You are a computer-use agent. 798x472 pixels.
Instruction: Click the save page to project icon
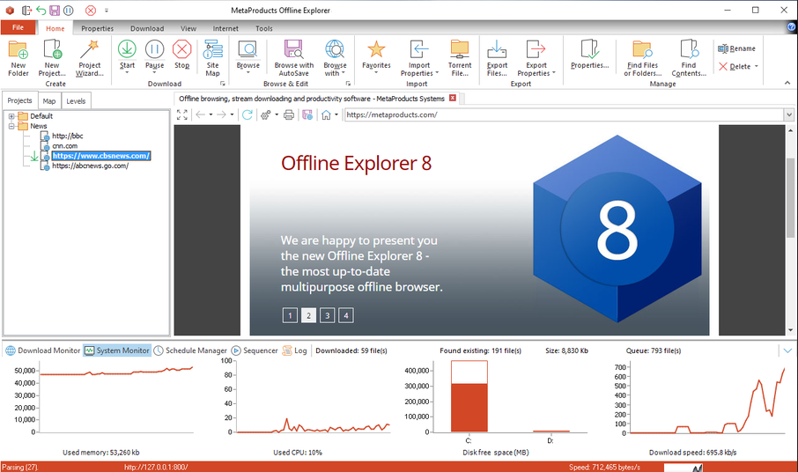point(307,115)
